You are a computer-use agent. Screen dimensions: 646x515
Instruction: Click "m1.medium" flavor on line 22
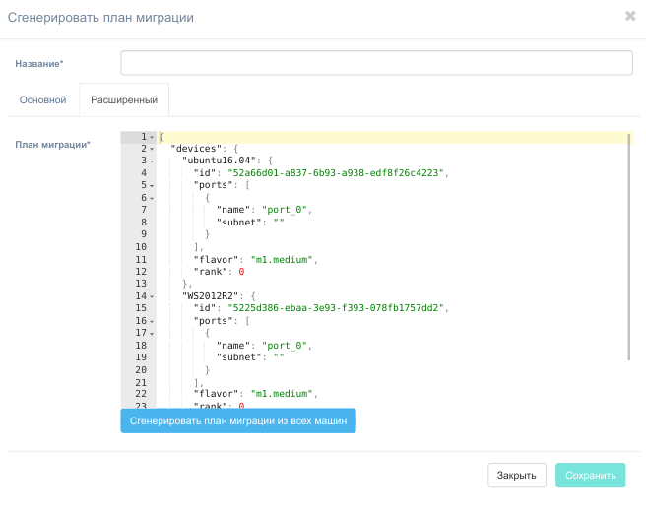282,394
